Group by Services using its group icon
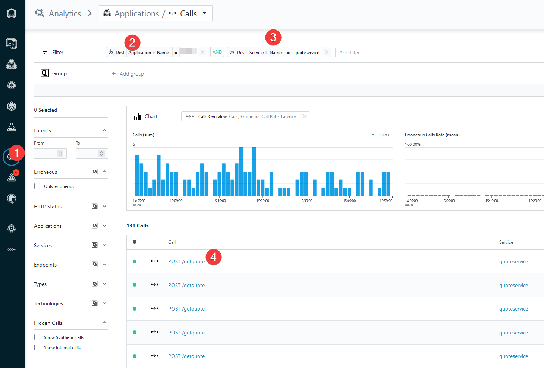The width and height of the screenshot is (544, 368). pos(95,245)
